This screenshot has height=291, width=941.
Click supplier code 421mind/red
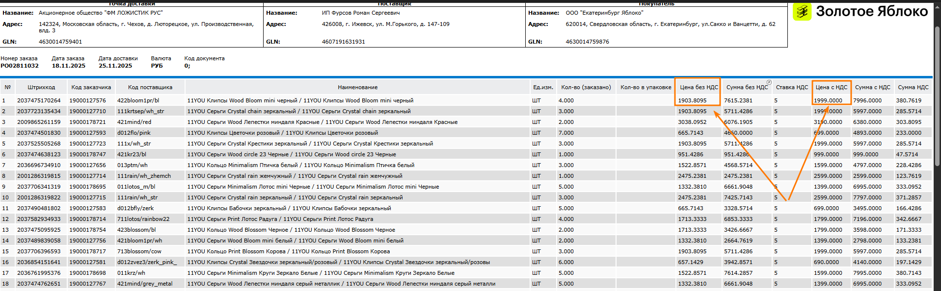pyautogui.click(x=134, y=122)
